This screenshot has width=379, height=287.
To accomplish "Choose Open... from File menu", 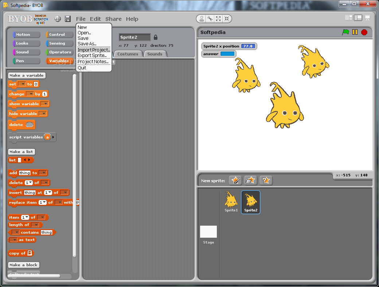I will coord(84,33).
